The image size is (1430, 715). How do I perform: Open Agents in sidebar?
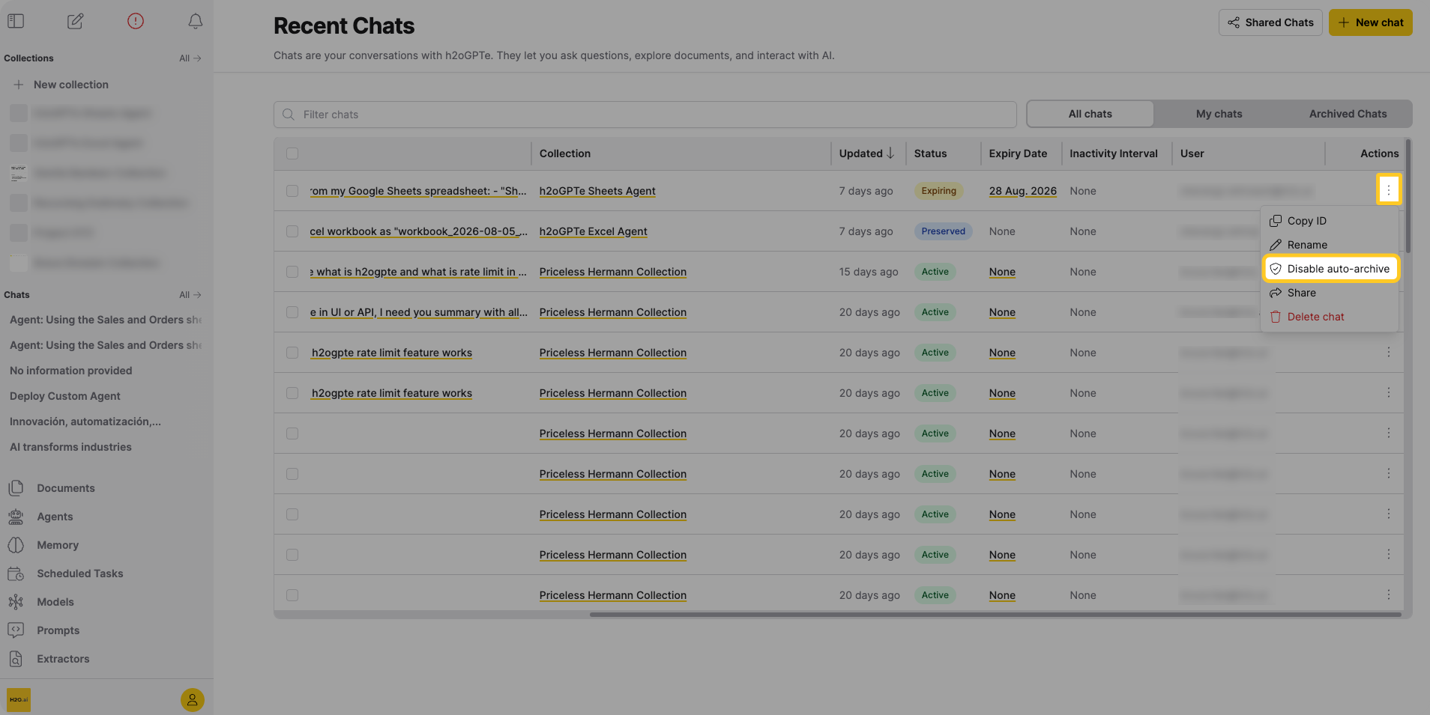click(x=55, y=517)
